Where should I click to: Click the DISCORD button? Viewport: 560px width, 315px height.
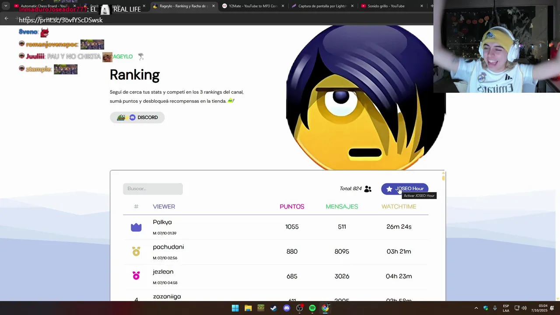coord(137,117)
